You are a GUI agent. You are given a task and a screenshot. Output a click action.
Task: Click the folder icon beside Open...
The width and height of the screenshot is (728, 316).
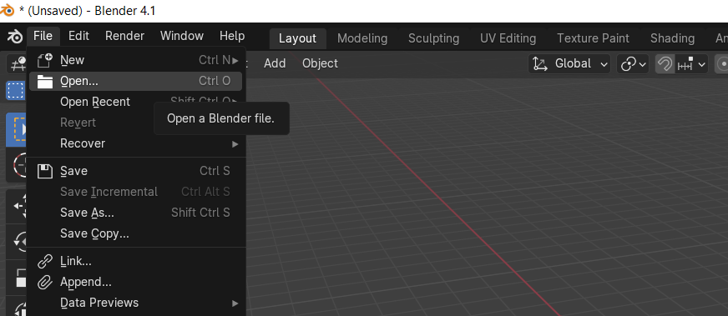tap(45, 82)
